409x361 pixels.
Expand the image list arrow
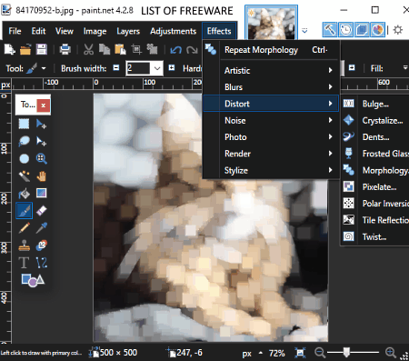(x=304, y=30)
